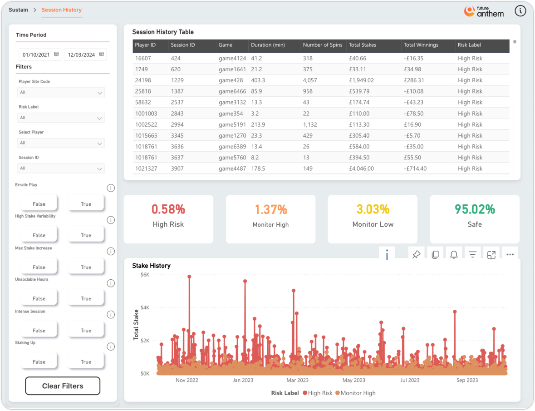Set Erratic Play to True
This screenshot has height=411, width=535.
pyautogui.click(x=86, y=204)
